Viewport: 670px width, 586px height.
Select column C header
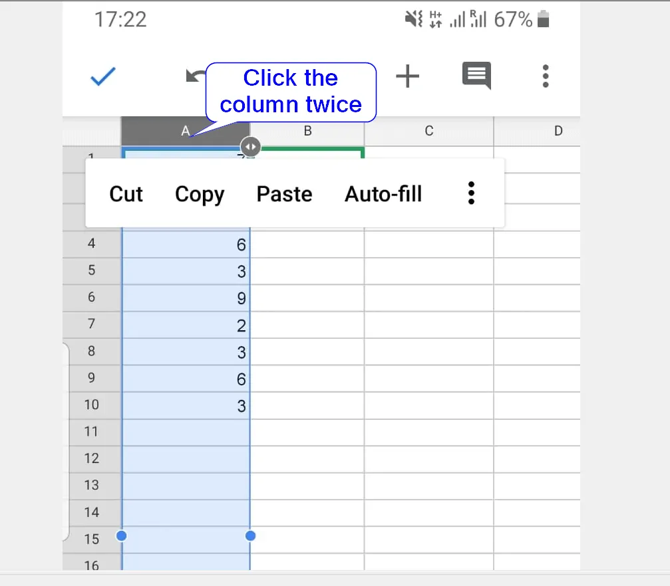[x=429, y=131]
